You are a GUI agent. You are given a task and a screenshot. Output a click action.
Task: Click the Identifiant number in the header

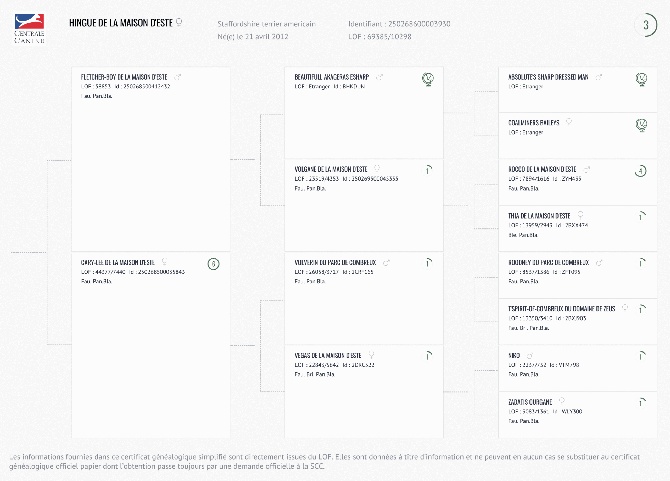click(x=419, y=24)
